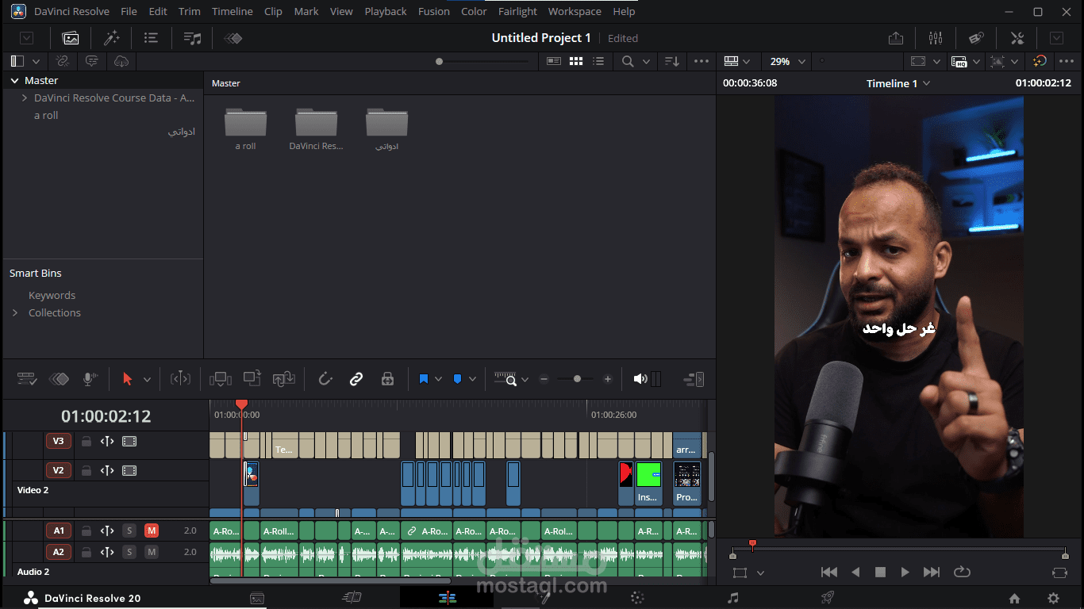The image size is (1084, 609).
Task: Open the timeline view options icon
Action: [27, 379]
